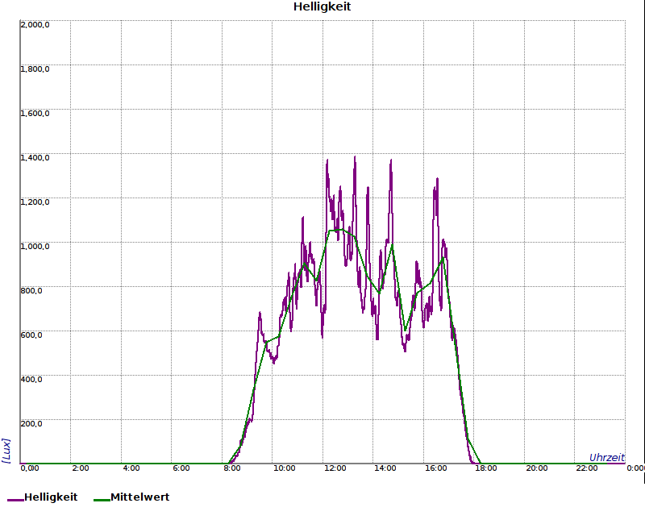Select the purple Helligkeit legend swatch
Viewport: 645px width, 524px height.
pyautogui.click(x=15, y=500)
